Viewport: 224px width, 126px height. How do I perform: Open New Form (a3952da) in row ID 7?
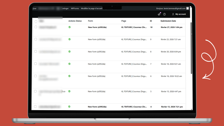click(x=97, y=64)
